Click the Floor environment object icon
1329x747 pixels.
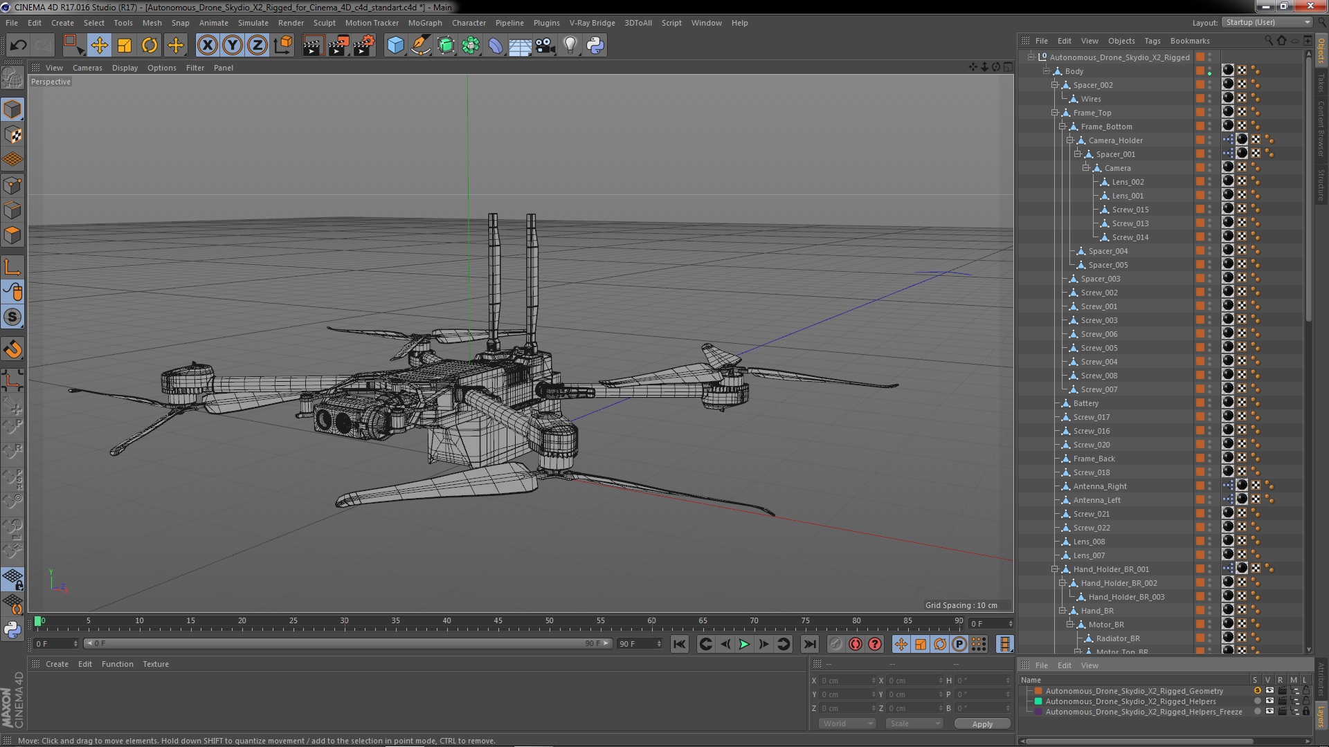(x=520, y=46)
